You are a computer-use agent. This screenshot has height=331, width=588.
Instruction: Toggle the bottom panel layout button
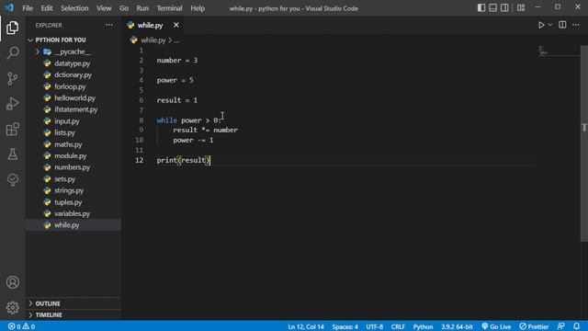tap(492, 8)
